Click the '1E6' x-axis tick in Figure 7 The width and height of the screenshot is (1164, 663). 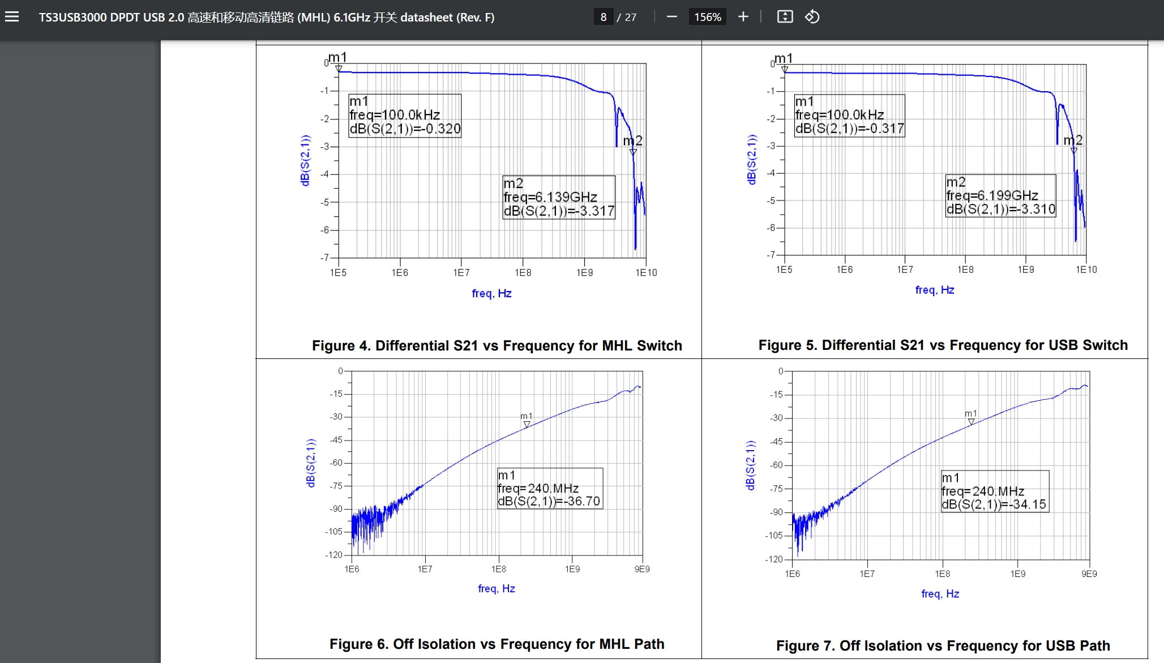793,574
